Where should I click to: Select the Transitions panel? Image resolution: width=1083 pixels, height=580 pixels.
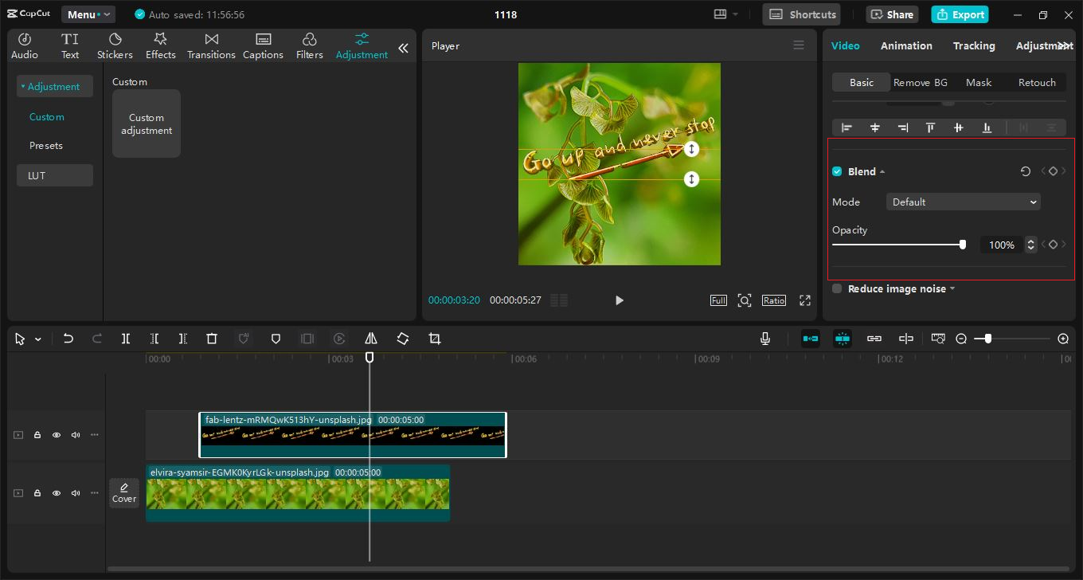click(211, 45)
